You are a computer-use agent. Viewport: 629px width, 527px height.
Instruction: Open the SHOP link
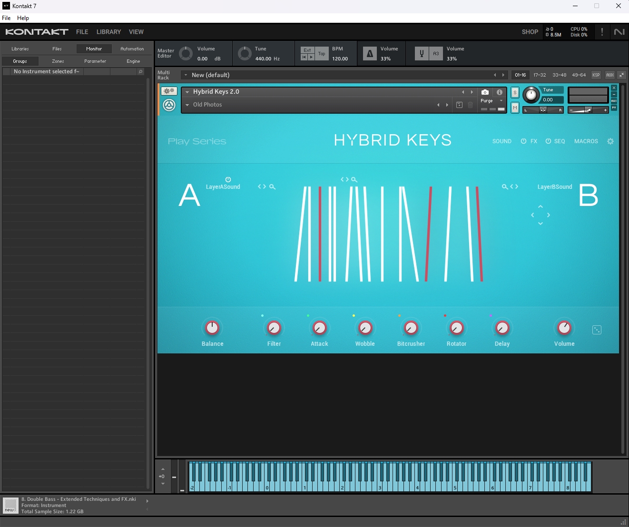(x=530, y=32)
